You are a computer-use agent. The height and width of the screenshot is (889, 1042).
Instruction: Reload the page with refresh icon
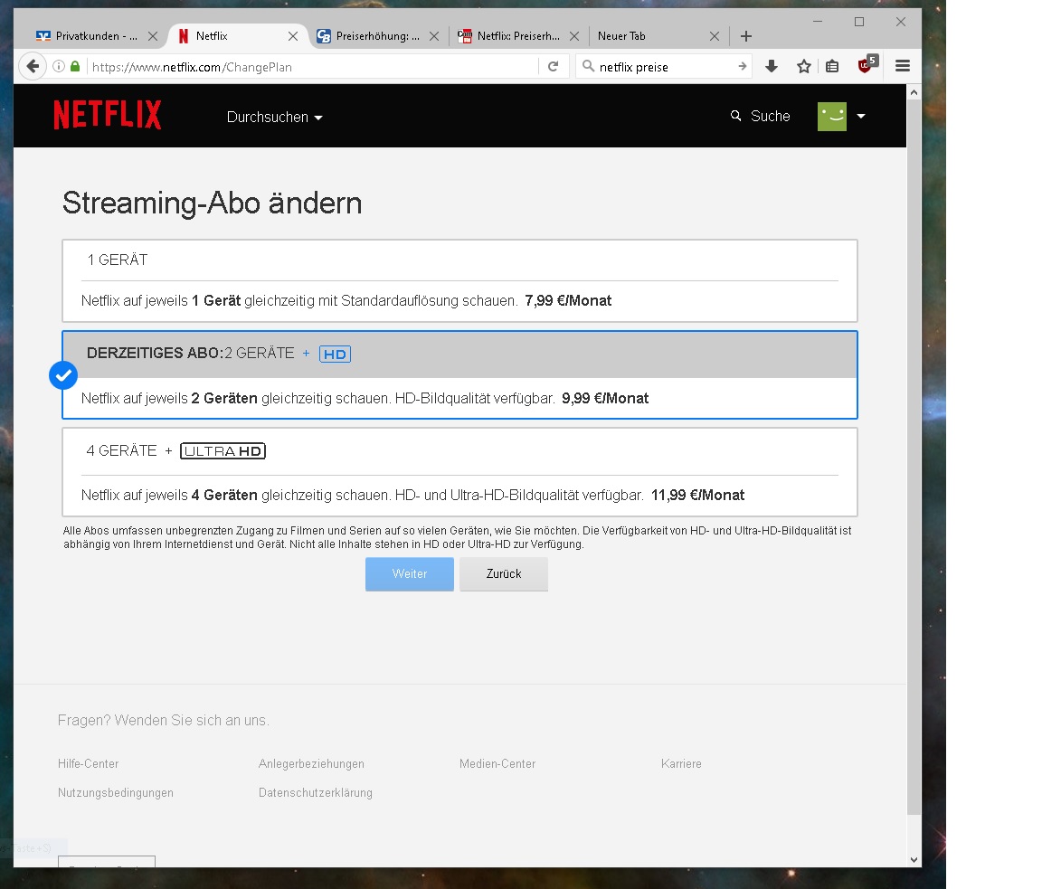tap(553, 66)
